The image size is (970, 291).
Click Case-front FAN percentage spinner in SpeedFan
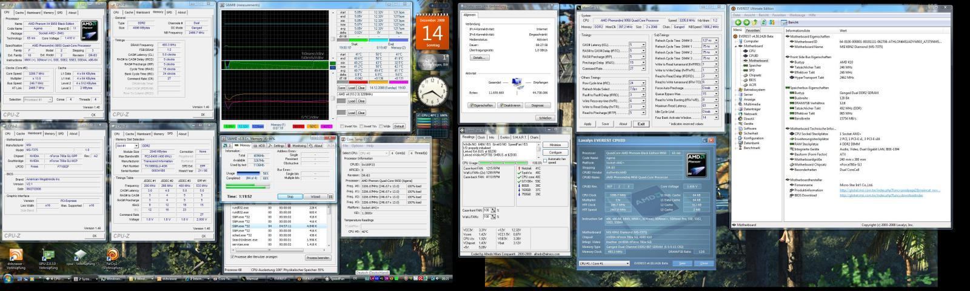tap(493, 210)
